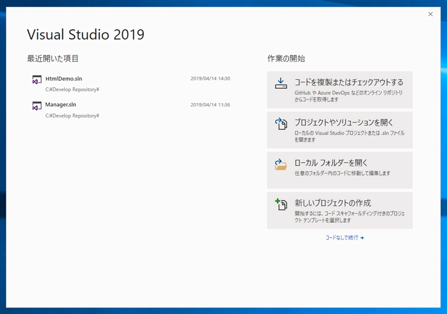Click the path under Manager.sln
Viewport: 447px width, 314px height.
point(72,116)
